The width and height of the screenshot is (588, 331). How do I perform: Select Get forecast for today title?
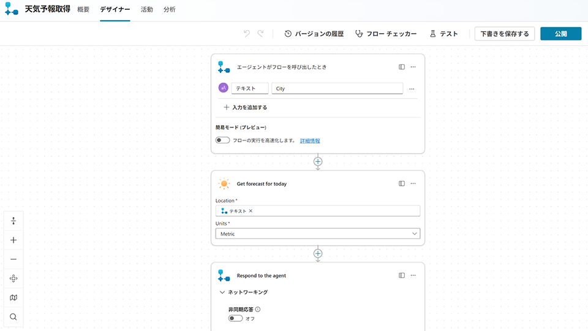pos(262,184)
